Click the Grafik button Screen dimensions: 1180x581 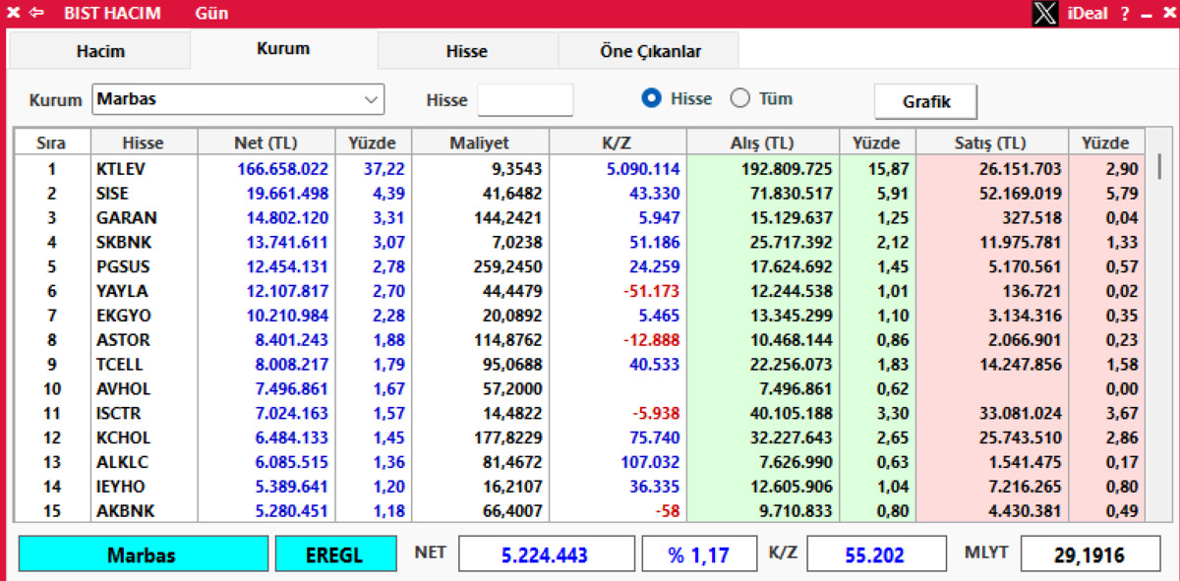tap(926, 101)
